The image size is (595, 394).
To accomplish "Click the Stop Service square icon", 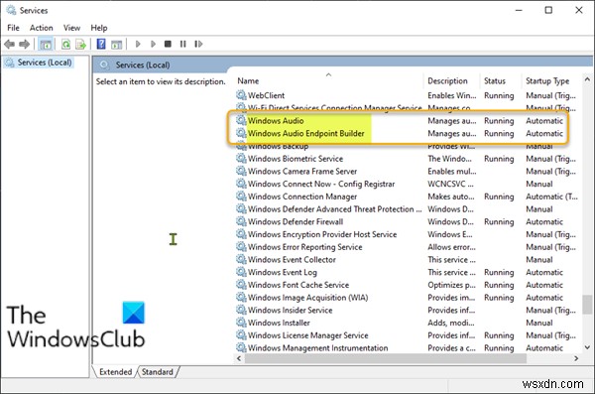I will pyautogui.click(x=168, y=44).
